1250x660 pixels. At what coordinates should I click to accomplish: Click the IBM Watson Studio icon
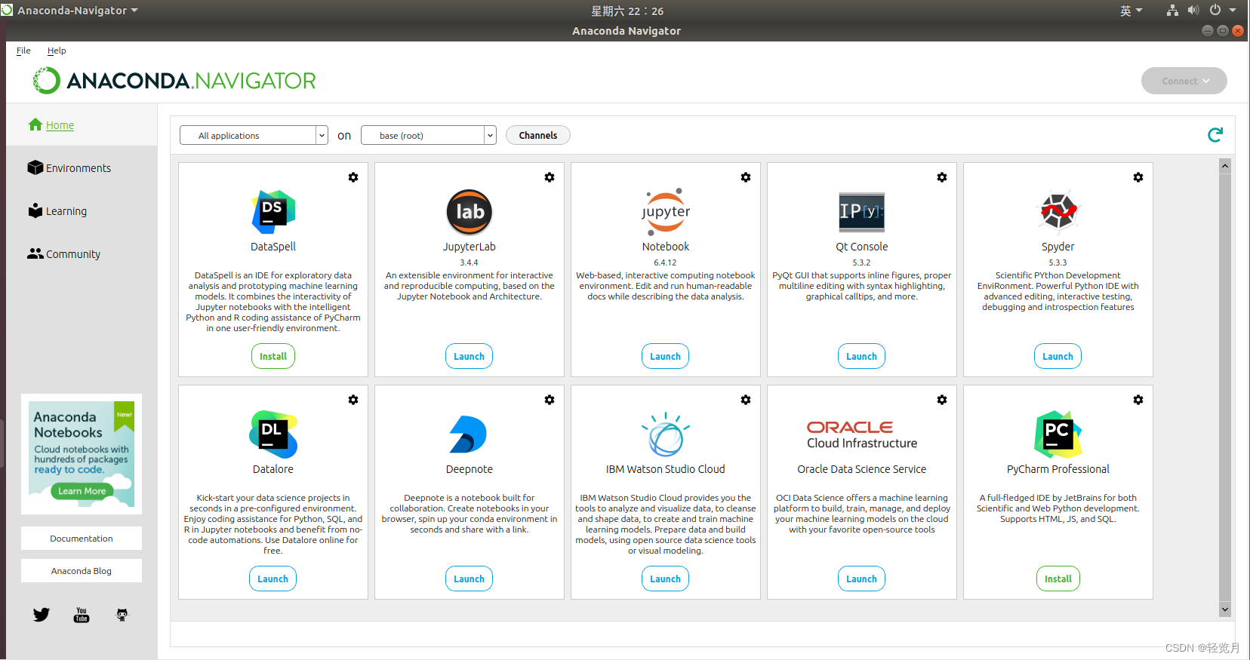click(x=666, y=434)
